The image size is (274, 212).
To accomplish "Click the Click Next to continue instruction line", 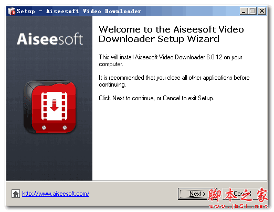I will pos(156,98).
